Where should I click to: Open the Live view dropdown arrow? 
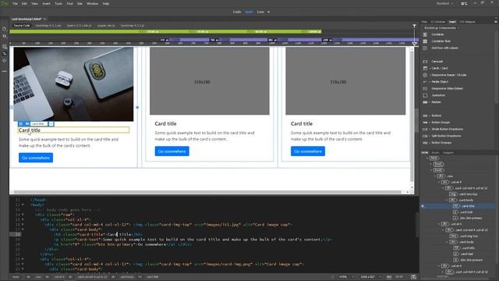(x=268, y=12)
